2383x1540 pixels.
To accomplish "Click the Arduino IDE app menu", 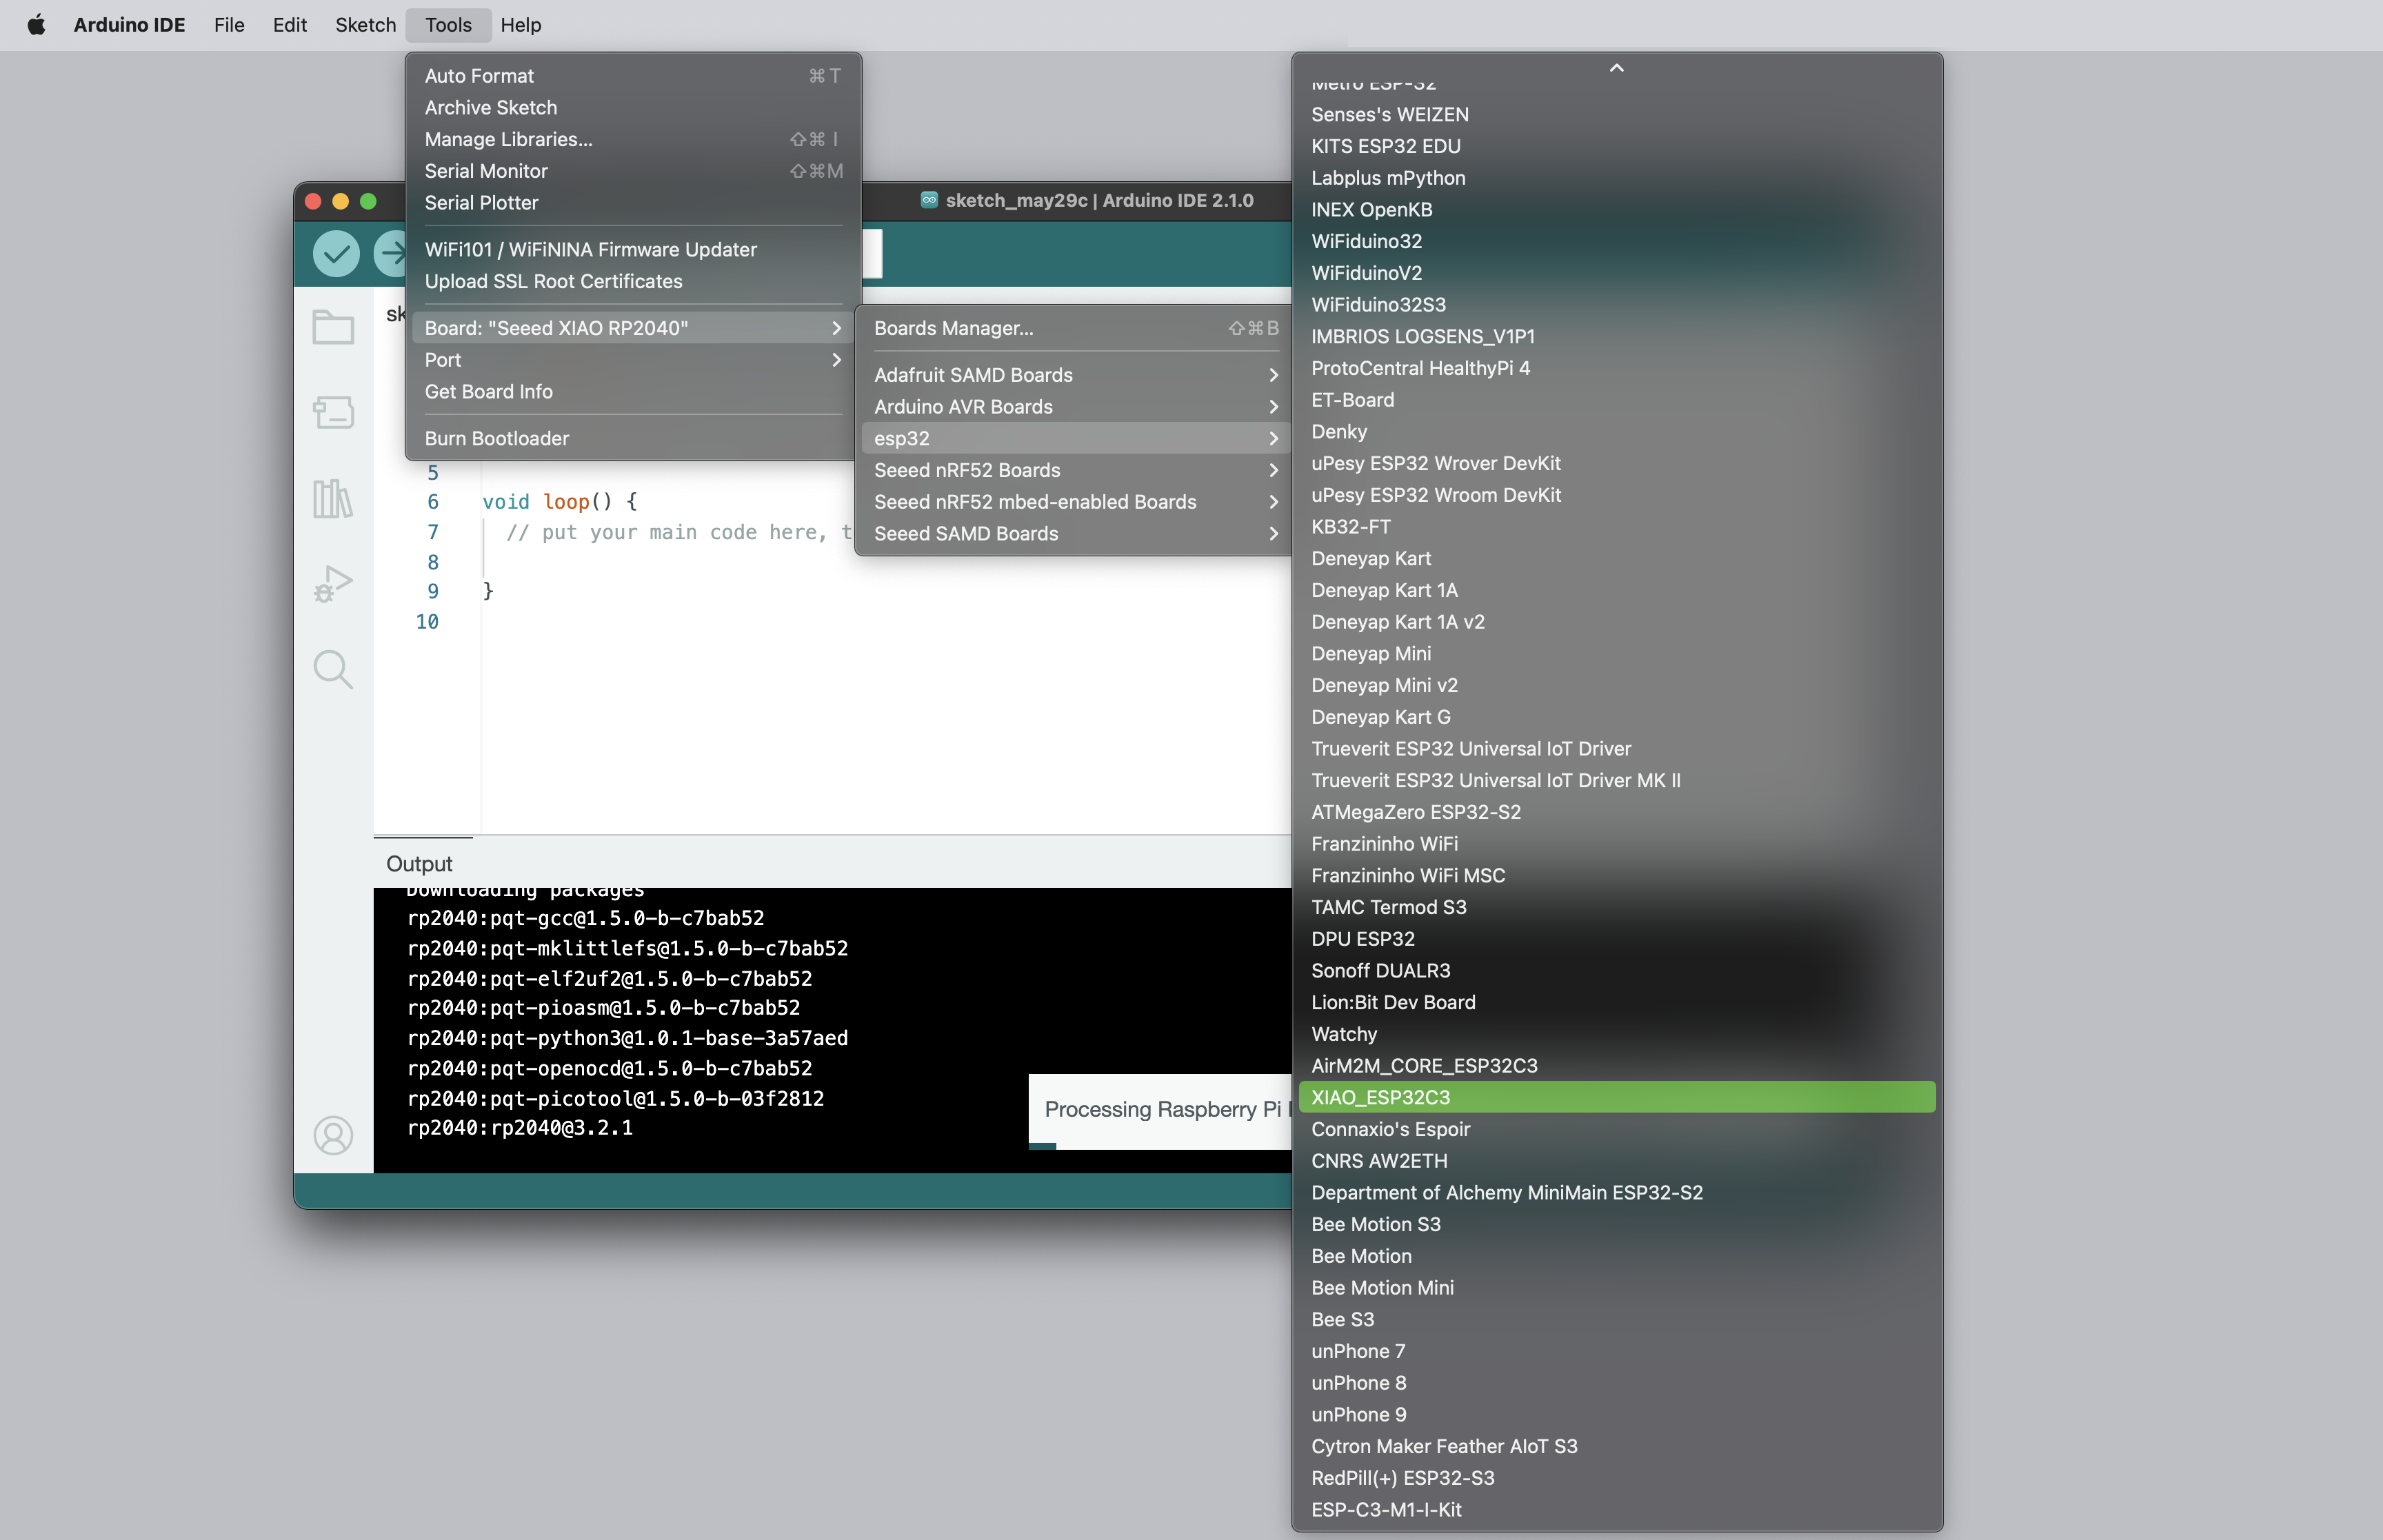I will tap(129, 25).
